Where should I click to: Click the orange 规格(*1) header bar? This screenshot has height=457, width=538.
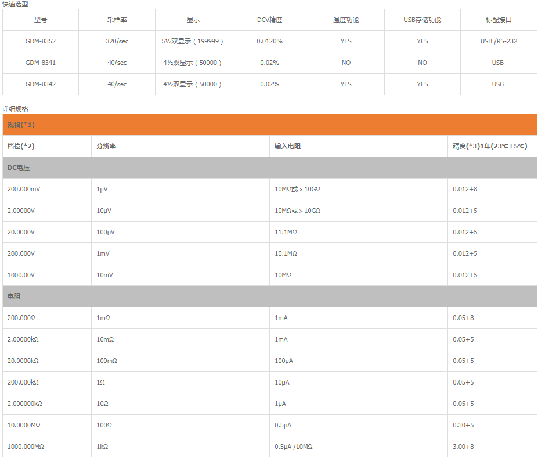(x=270, y=125)
